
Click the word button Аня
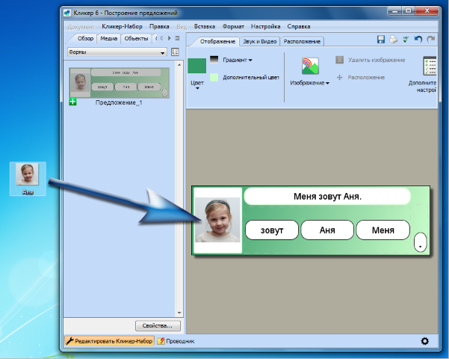point(327,230)
